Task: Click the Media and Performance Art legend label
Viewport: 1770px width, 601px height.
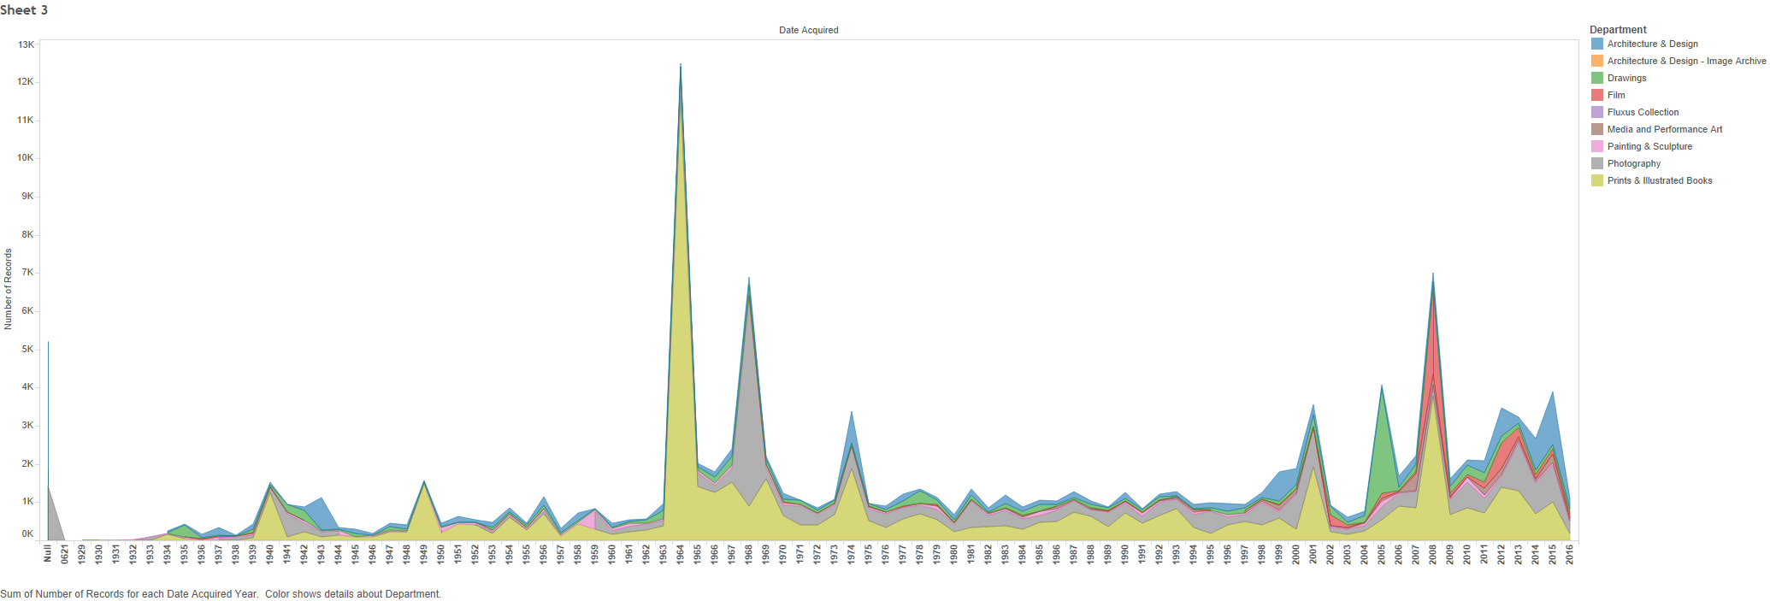Action: pos(1664,129)
